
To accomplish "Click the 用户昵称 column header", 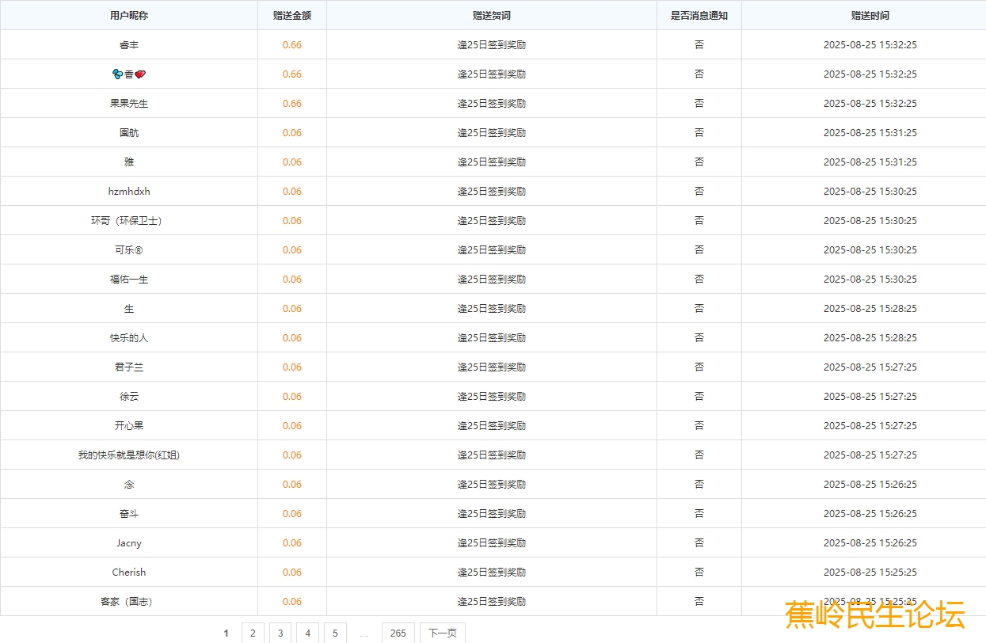I will tap(129, 15).
